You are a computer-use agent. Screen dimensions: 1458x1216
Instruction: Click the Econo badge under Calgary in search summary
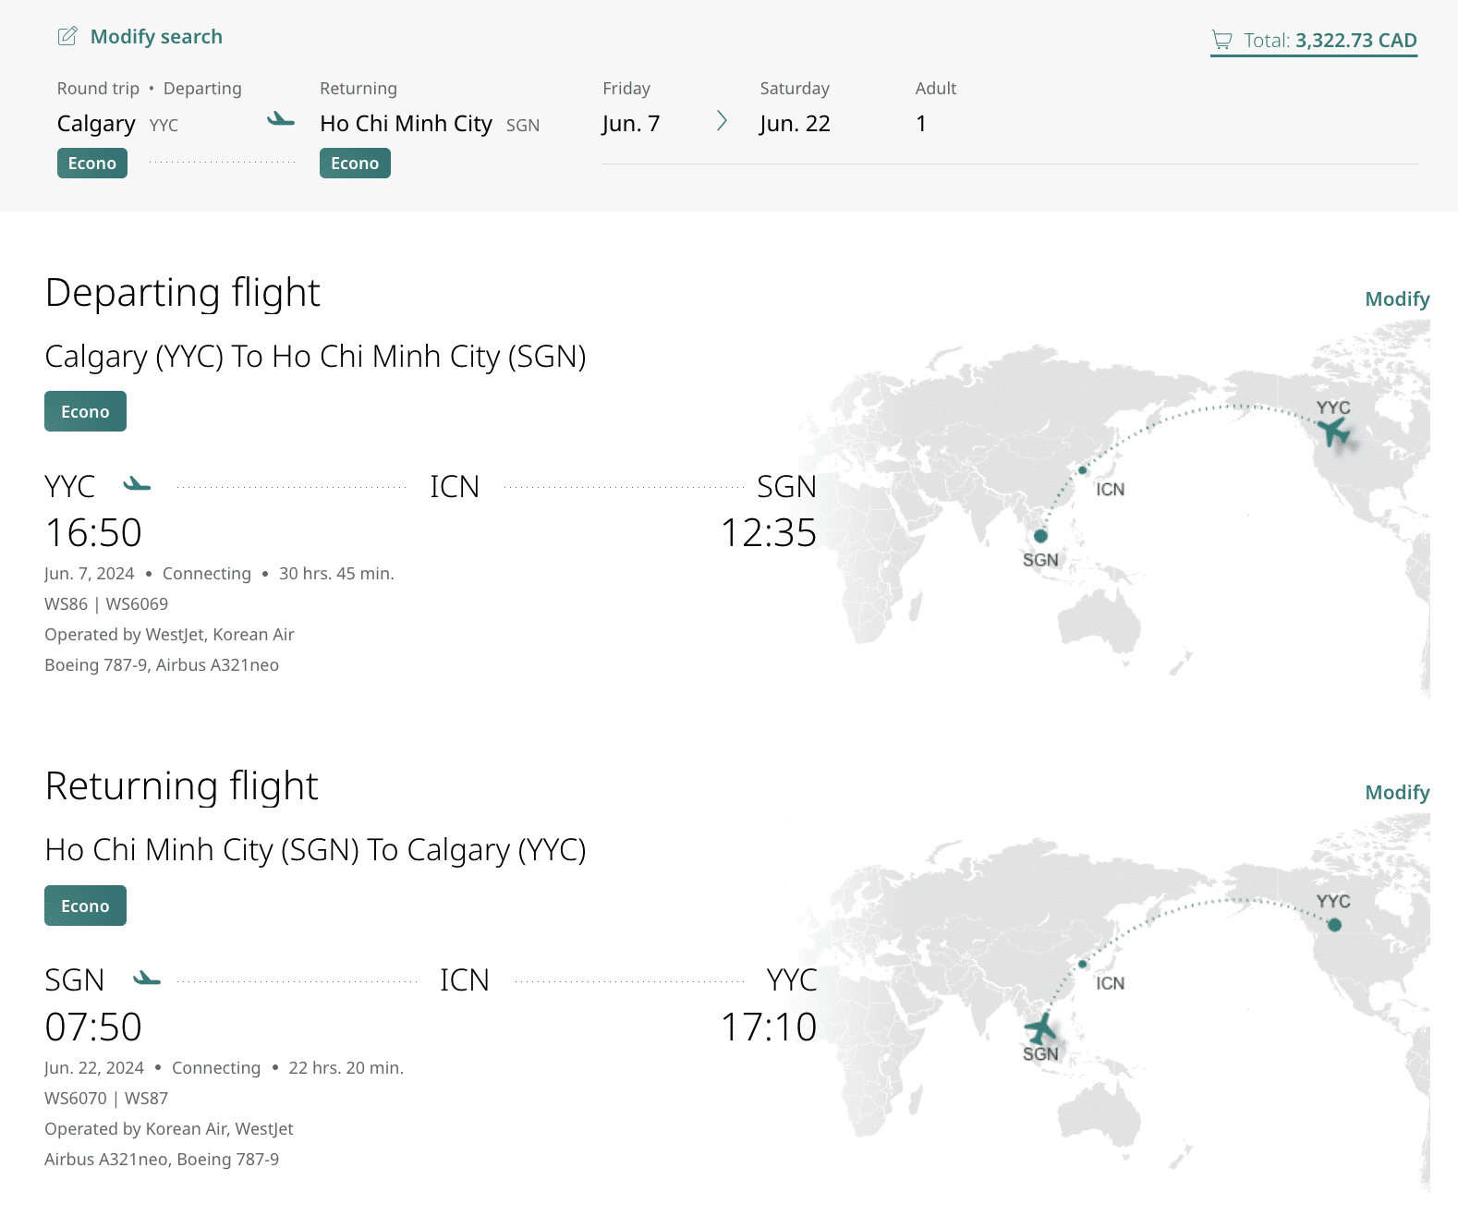pyautogui.click(x=92, y=164)
